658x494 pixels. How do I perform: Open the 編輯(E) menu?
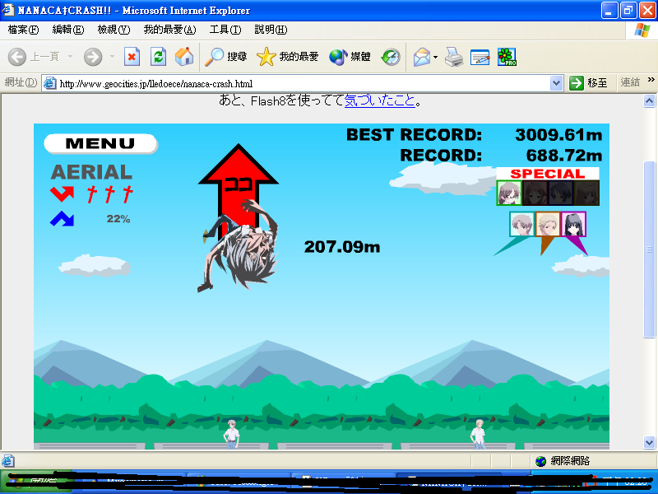tap(68, 30)
